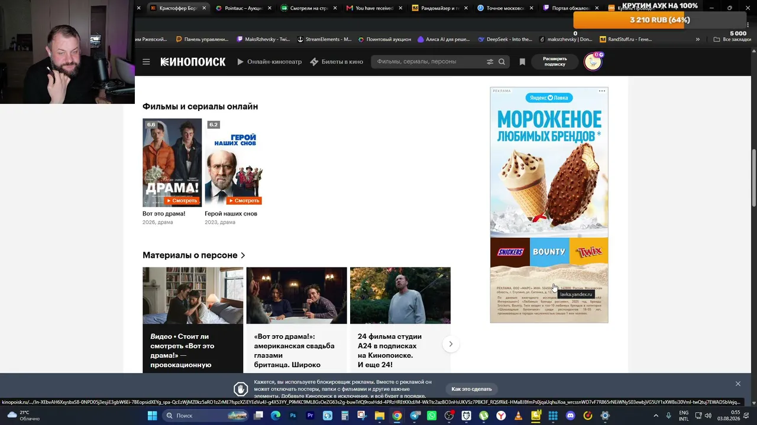Open the Герой наших снов title link
The height and width of the screenshot is (425, 757).
pos(231,214)
